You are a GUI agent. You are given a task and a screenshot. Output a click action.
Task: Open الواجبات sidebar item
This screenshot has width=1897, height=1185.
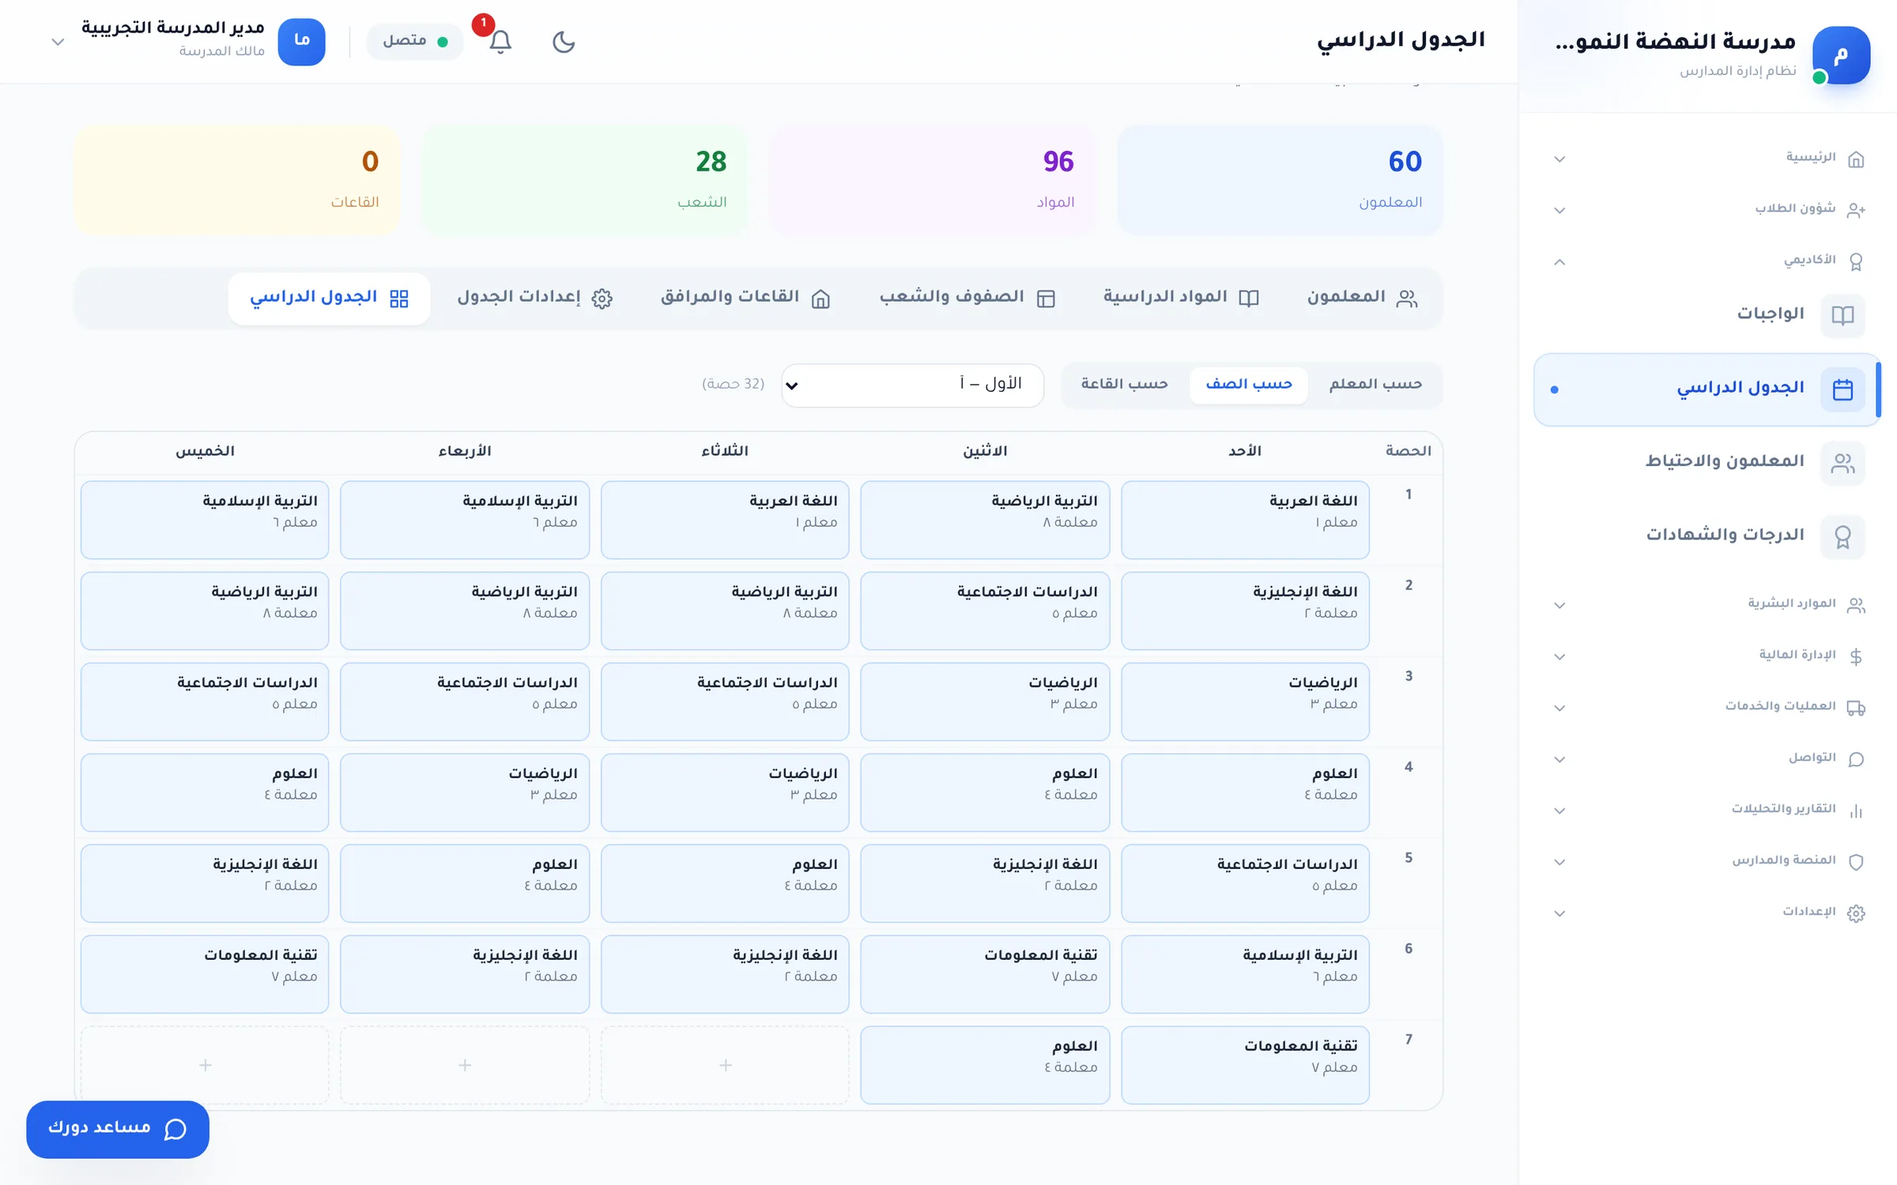coord(1707,315)
